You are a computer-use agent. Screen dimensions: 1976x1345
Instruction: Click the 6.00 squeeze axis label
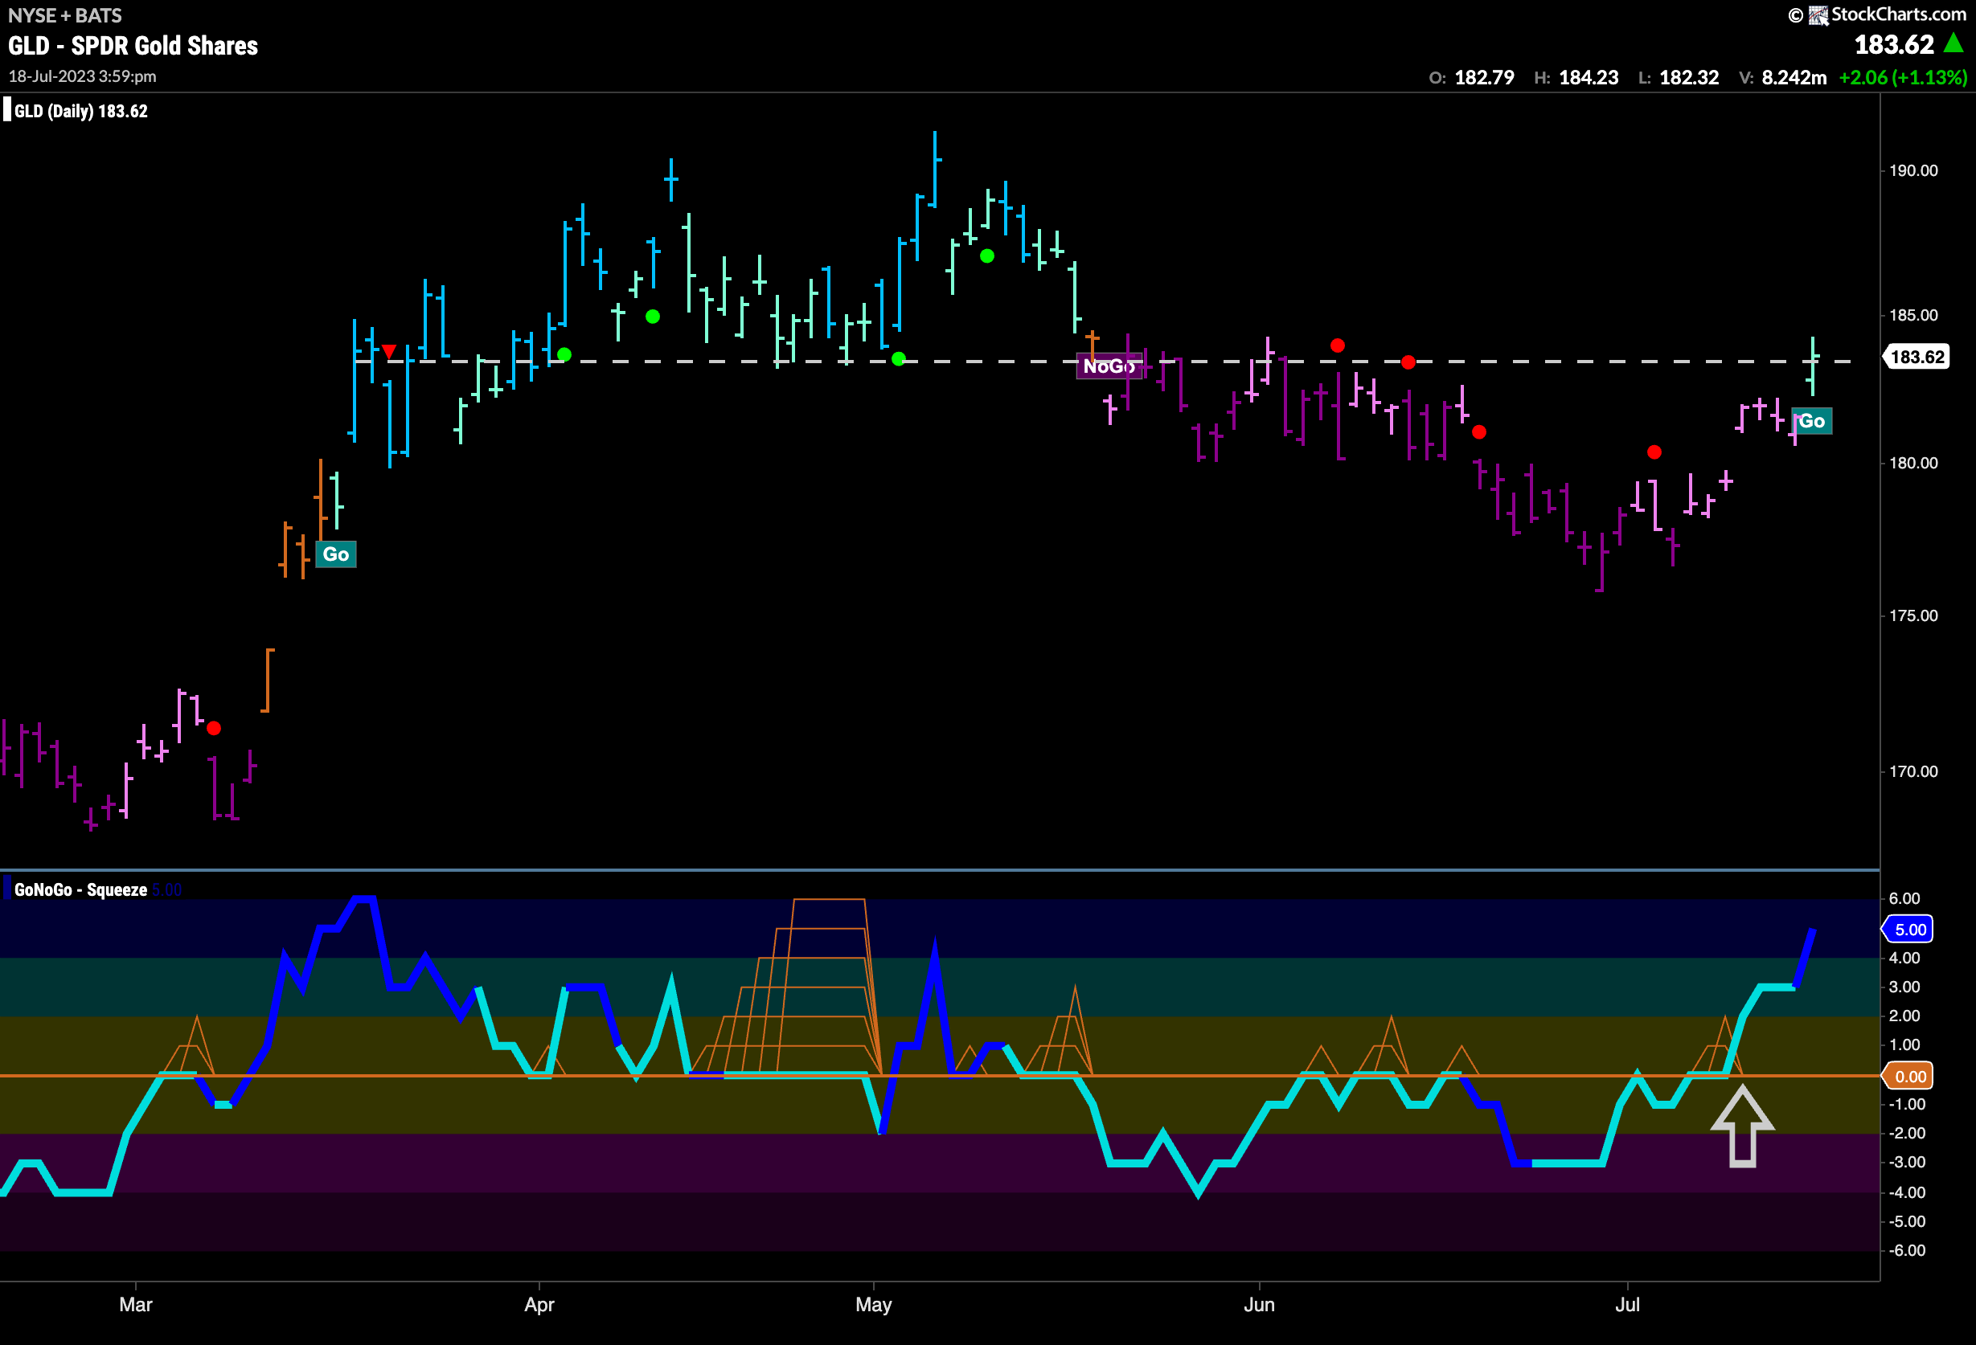[x=1904, y=899]
